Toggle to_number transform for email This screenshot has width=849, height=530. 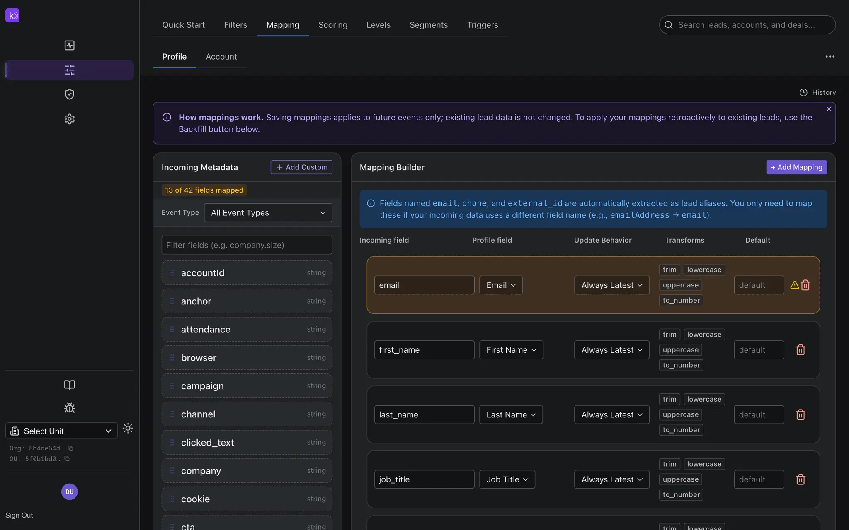(681, 300)
